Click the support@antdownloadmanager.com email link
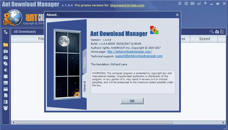228x130 pixels. [x=139, y=56]
